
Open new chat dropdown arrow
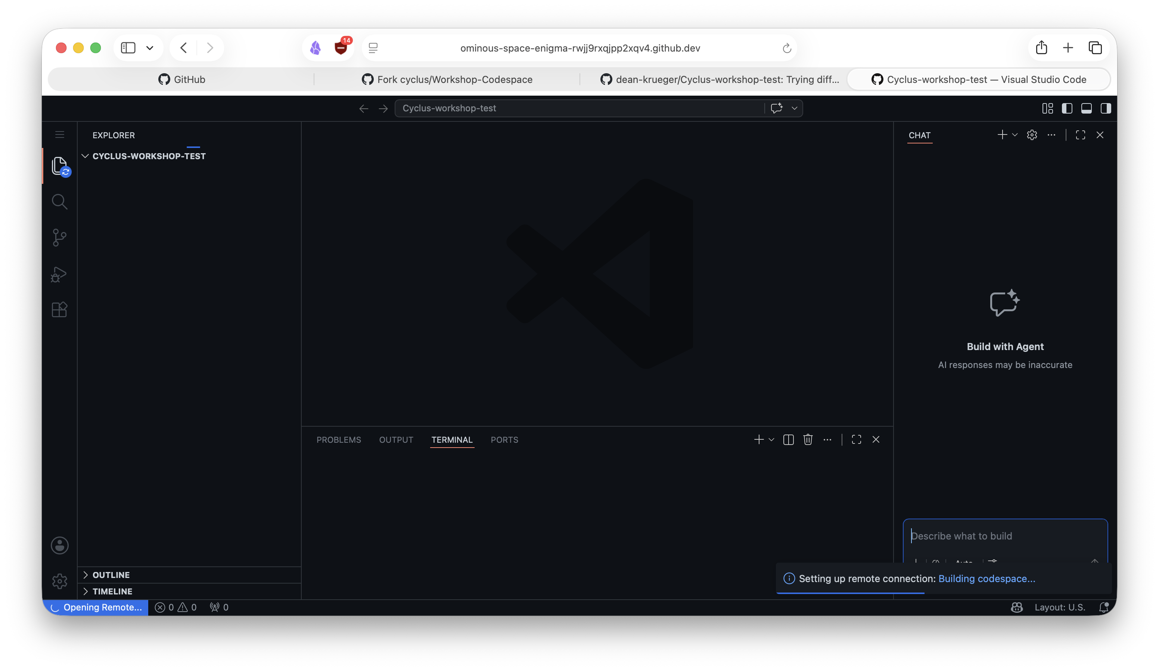[1015, 135]
